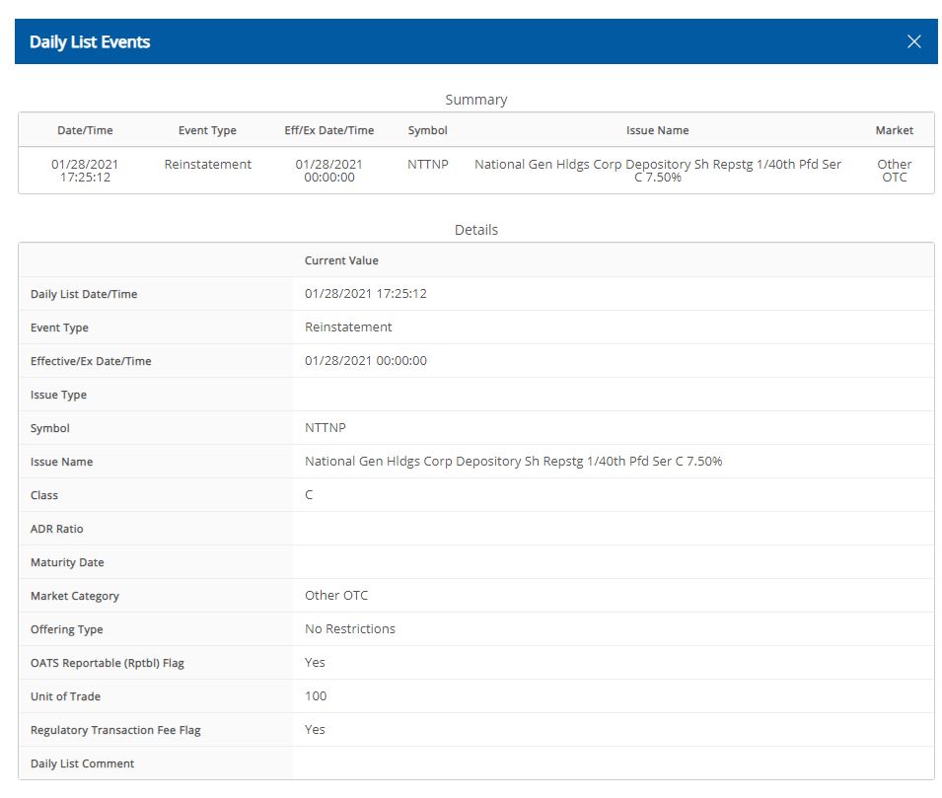This screenshot has height=798, width=942.
Task: Select the issue name value in Details
Action: point(513,462)
